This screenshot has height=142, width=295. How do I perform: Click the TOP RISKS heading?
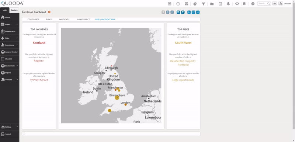click(x=183, y=30)
